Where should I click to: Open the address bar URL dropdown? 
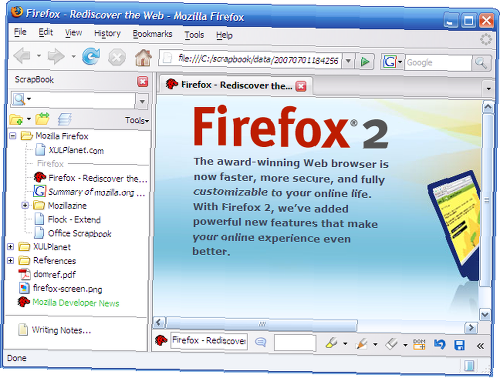348,60
